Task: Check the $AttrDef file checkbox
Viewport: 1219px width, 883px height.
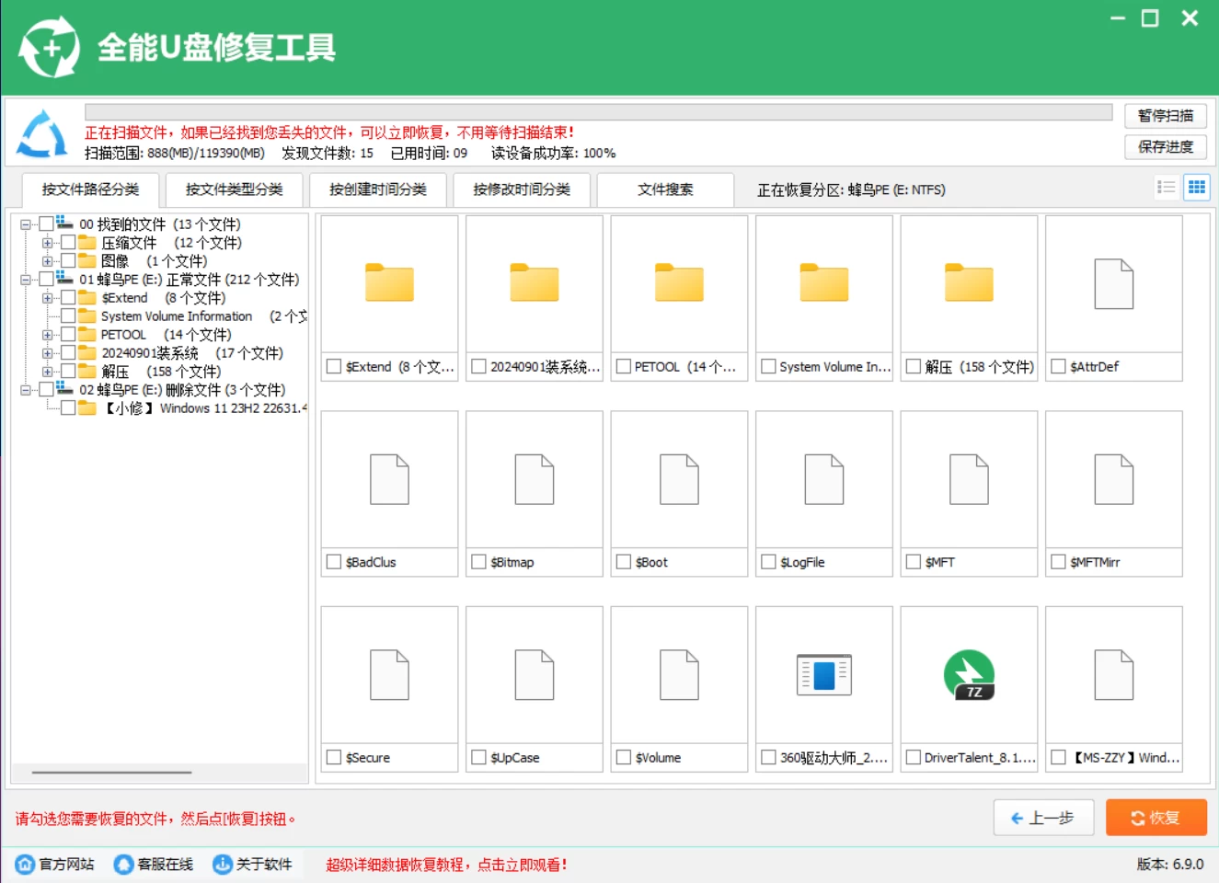Action: (x=1058, y=366)
